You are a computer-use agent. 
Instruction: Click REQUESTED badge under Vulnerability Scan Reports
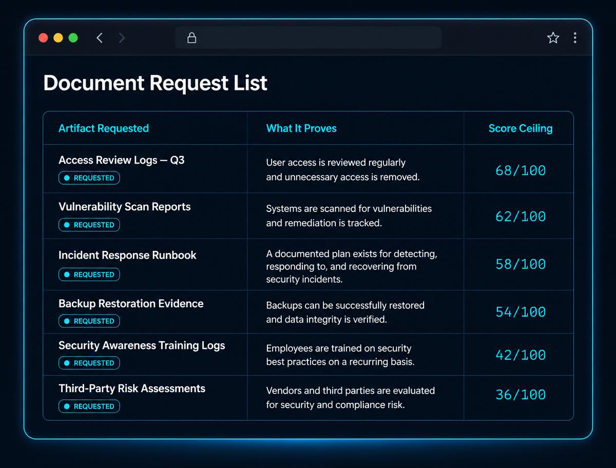tap(89, 225)
